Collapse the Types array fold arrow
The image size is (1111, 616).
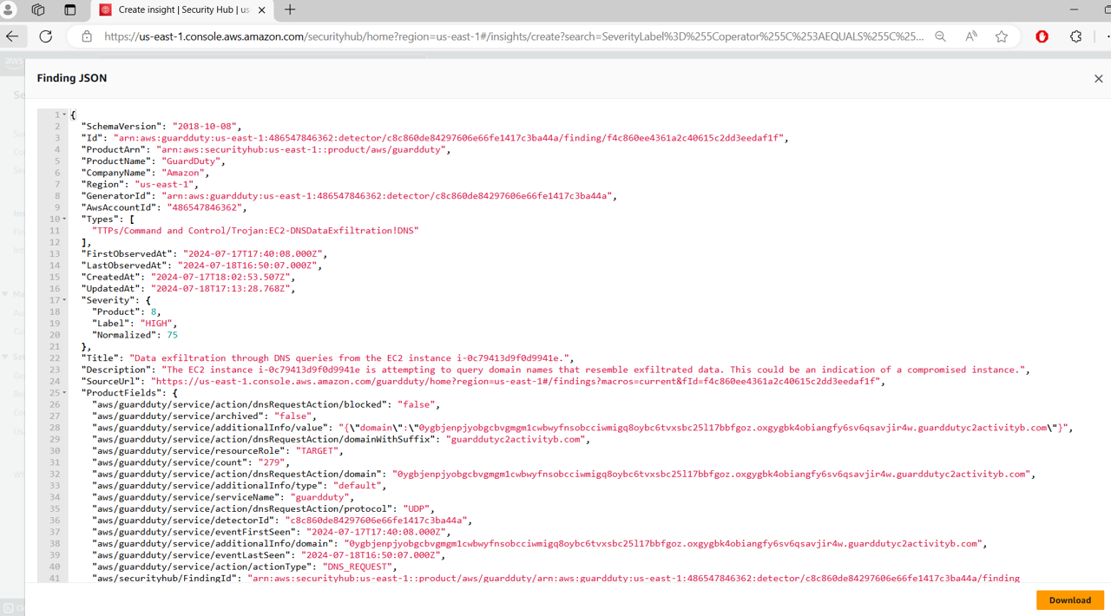point(64,219)
